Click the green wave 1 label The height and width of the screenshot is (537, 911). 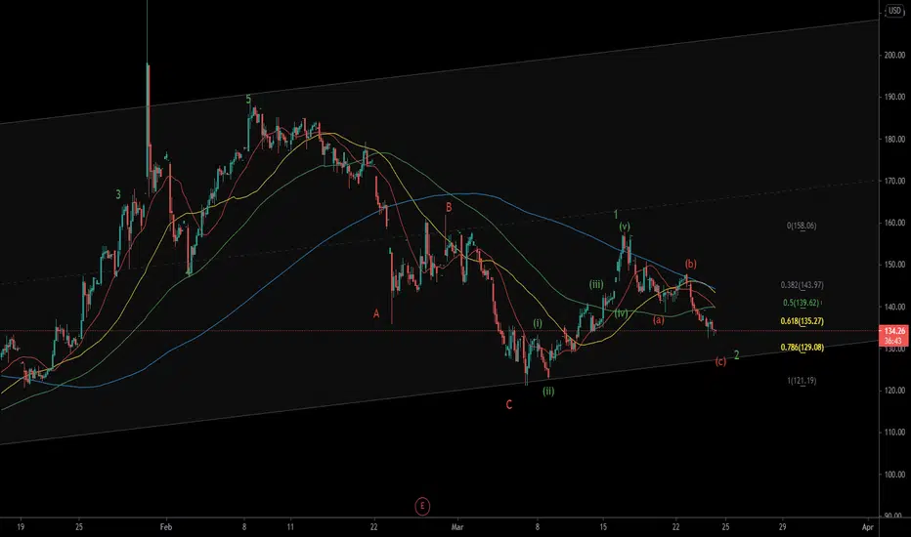coord(616,215)
